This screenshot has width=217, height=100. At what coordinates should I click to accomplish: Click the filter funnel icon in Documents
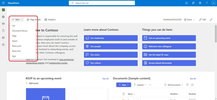[x=187, y=85]
